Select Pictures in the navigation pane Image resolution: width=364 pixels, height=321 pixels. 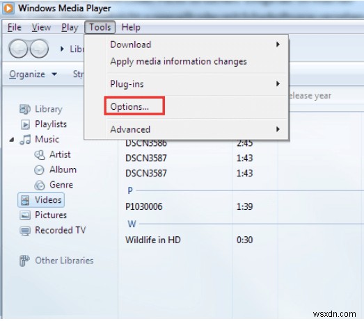click(51, 215)
